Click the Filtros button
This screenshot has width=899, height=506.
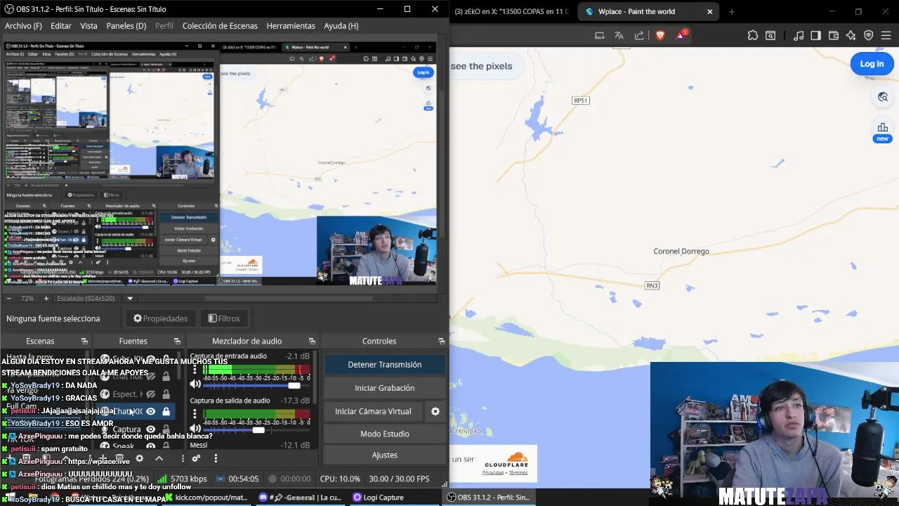pyautogui.click(x=224, y=318)
